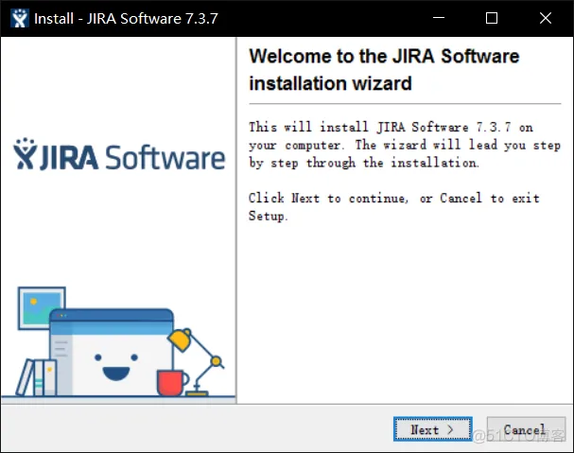
Task: Click the text 'This will install JIRA Software 7.3.7'
Action: tap(379, 127)
